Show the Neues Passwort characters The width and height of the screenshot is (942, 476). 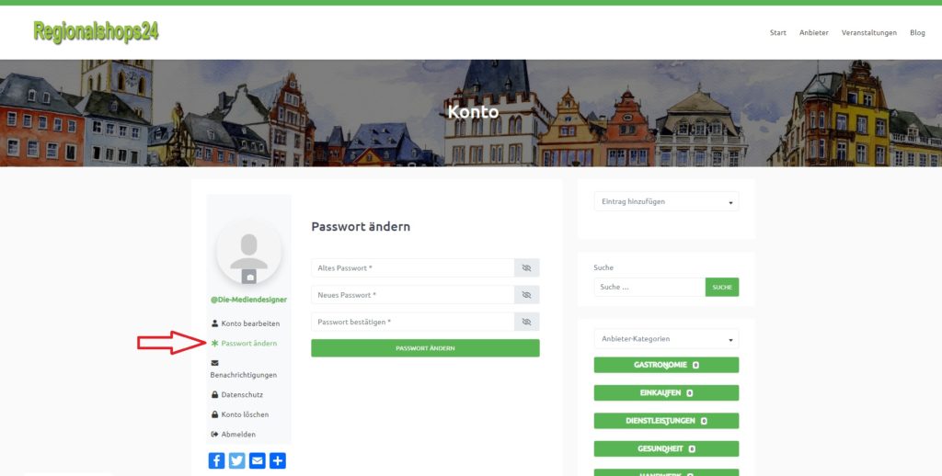(x=527, y=295)
